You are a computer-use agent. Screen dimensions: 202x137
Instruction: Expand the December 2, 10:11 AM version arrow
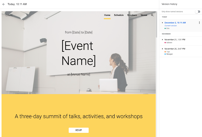coord(162,23)
